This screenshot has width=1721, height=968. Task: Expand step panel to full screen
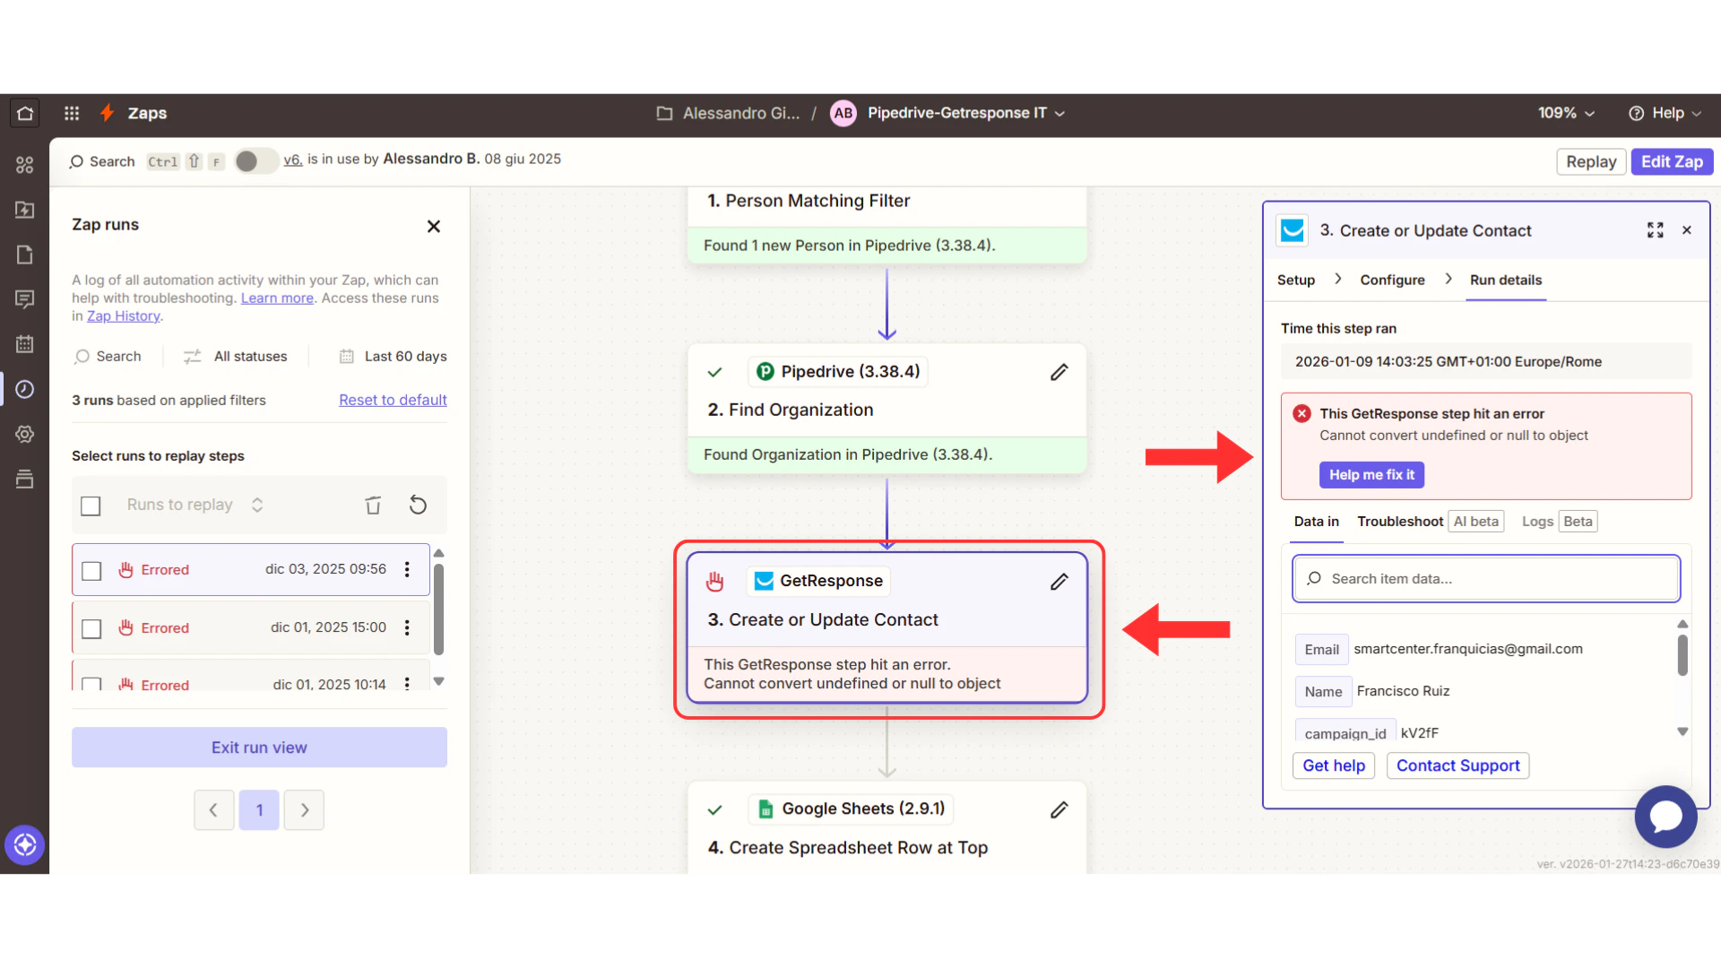pos(1655,230)
